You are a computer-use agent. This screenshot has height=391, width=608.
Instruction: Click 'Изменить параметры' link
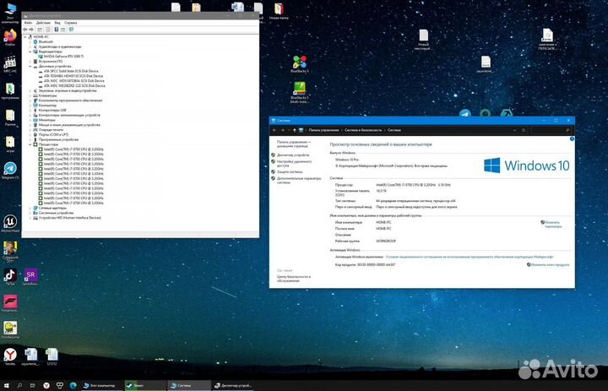552,225
